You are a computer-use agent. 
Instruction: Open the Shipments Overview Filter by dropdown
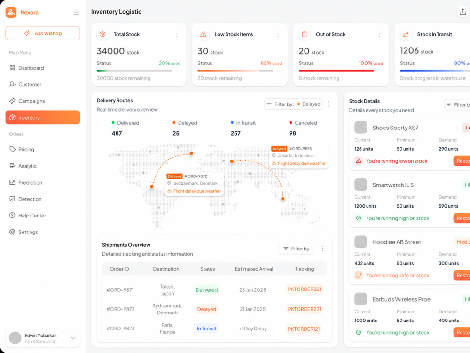[297, 249]
